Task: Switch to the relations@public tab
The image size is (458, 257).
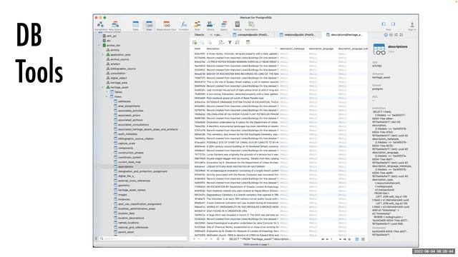Action: [x=298, y=35]
